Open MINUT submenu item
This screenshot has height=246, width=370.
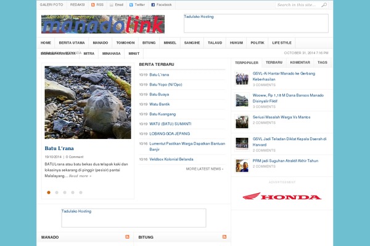[134, 54]
